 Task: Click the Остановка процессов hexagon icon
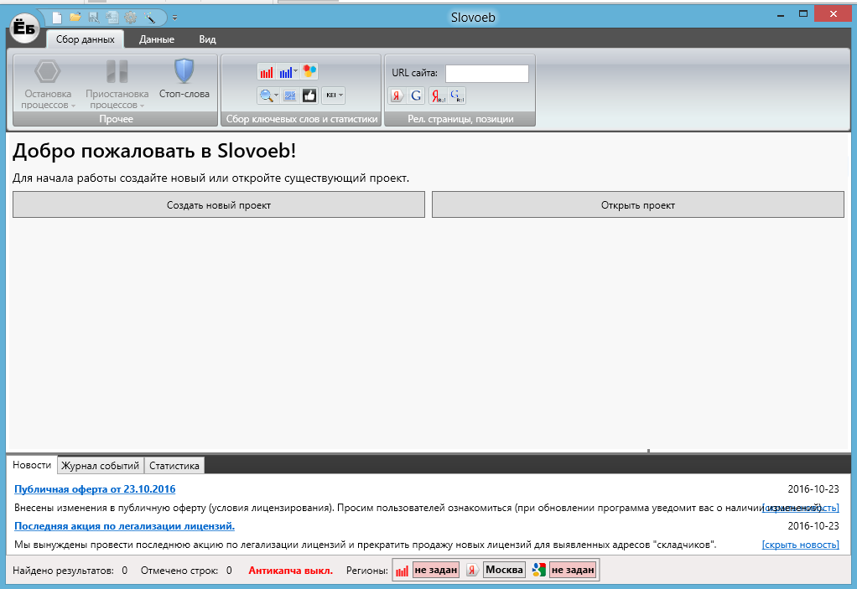[x=48, y=71]
